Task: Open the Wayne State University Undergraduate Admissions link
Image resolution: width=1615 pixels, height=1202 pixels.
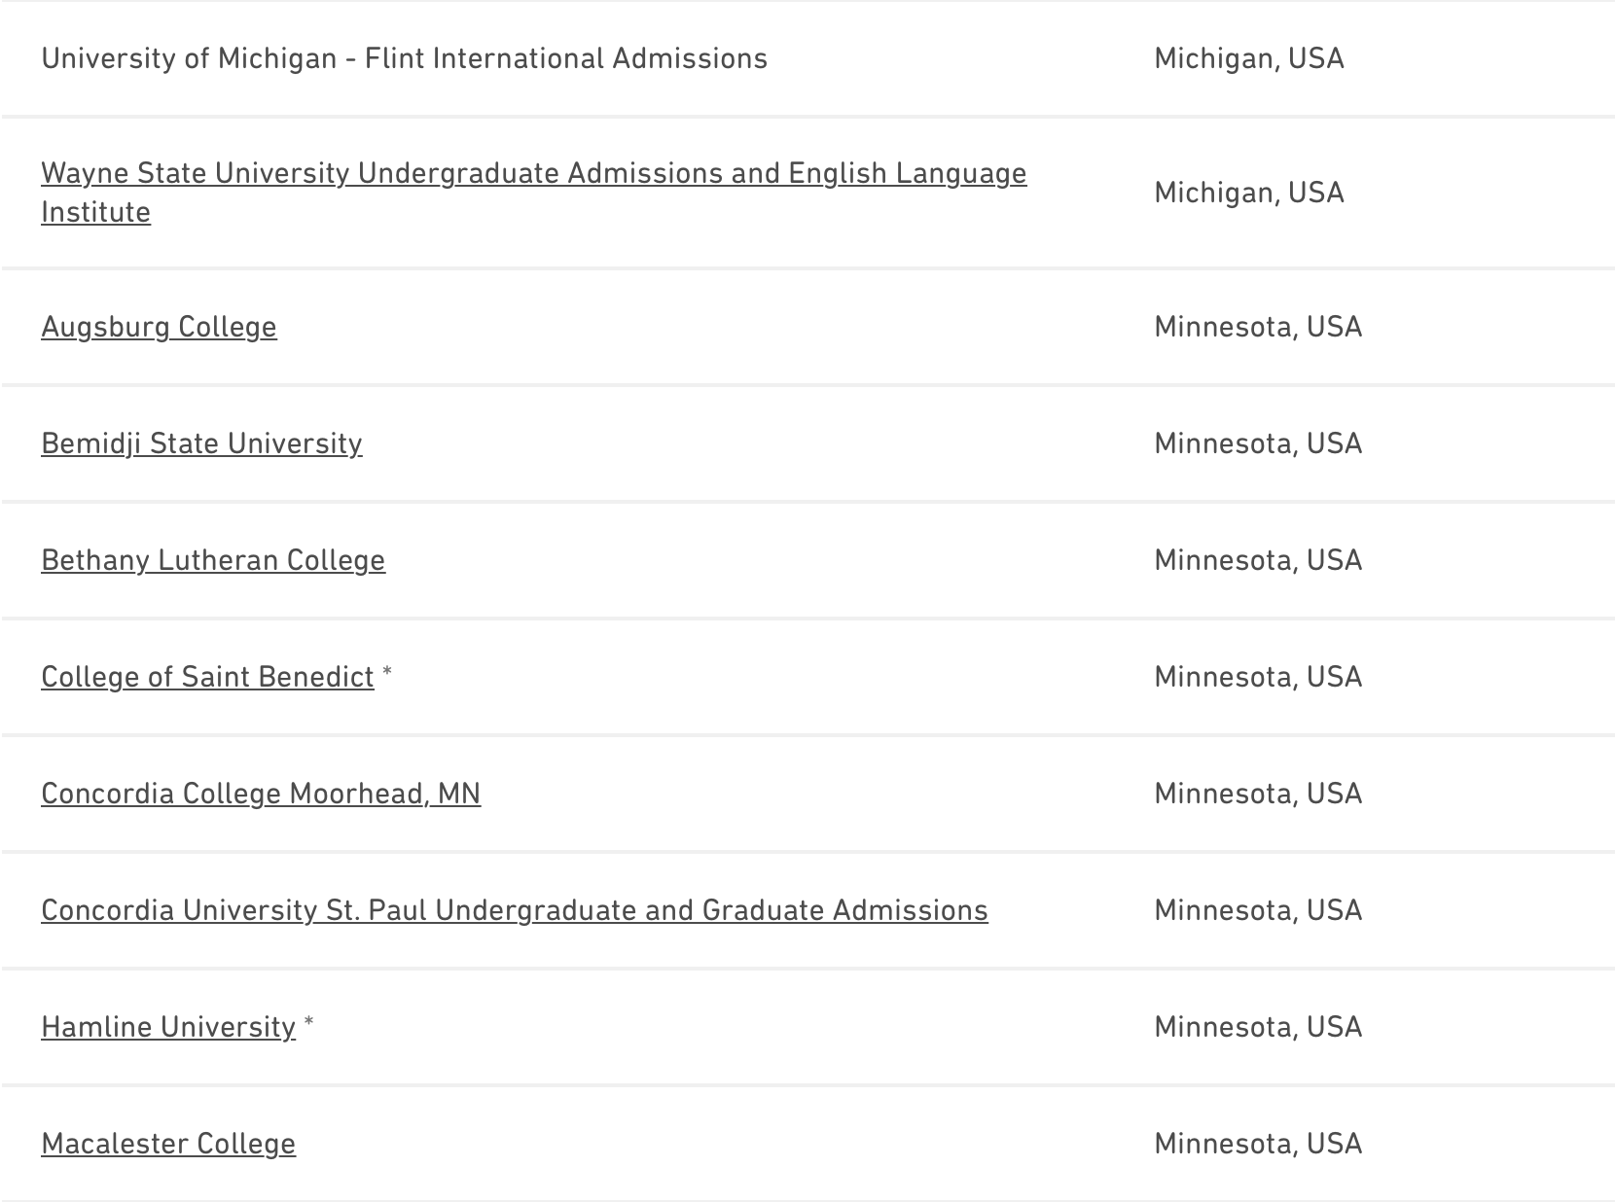Action: click(533, 174)
